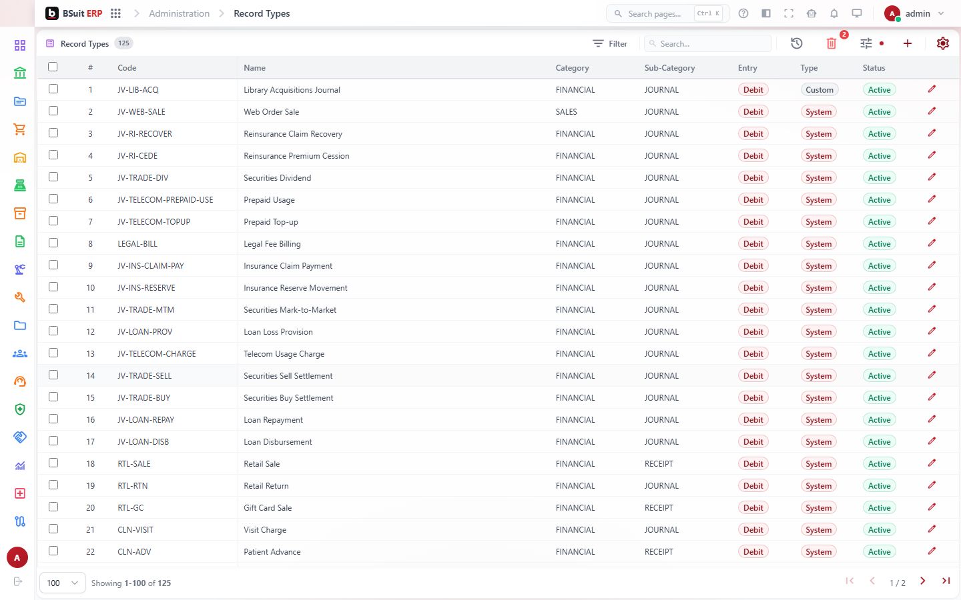
Task: Select the checkbox for RTL-GC row
Action: click(53, 507)
